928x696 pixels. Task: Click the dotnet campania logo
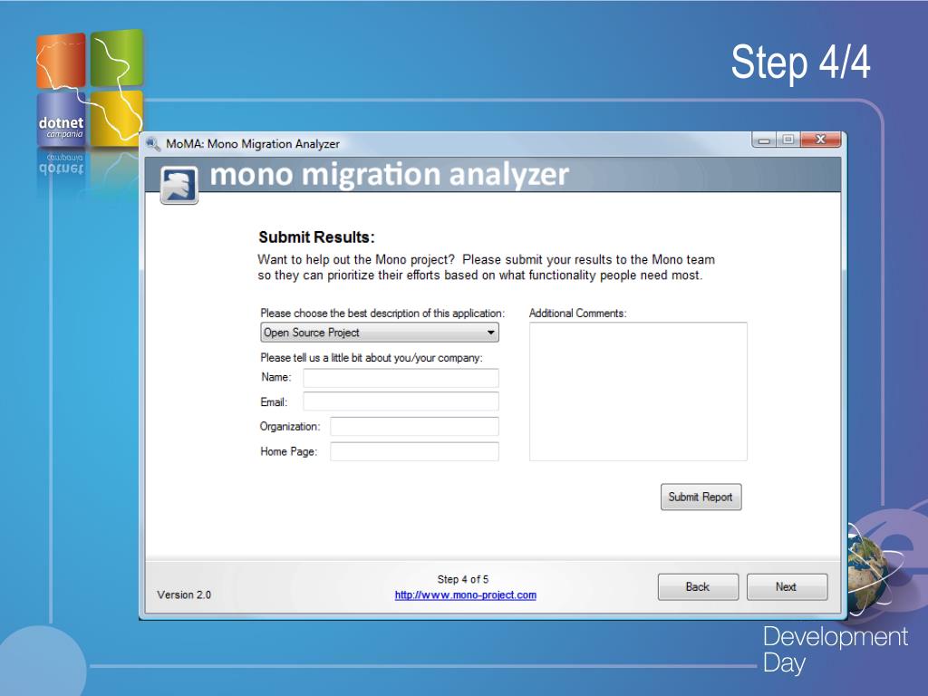pyautogui.click(x=90, y=89)
